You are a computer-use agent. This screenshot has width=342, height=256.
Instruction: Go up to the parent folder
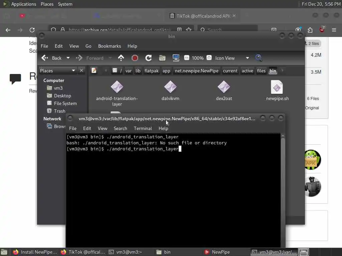coord(121,58)
